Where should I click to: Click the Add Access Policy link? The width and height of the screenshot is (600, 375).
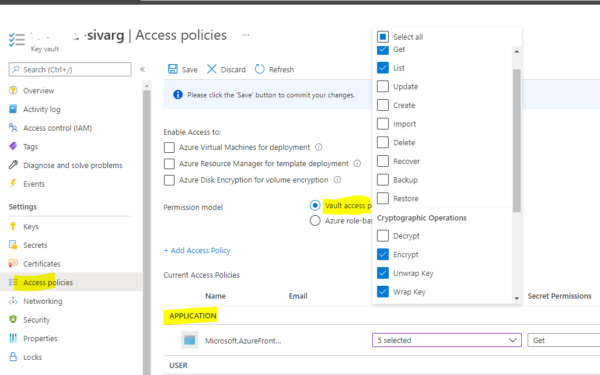click(197, 250)
